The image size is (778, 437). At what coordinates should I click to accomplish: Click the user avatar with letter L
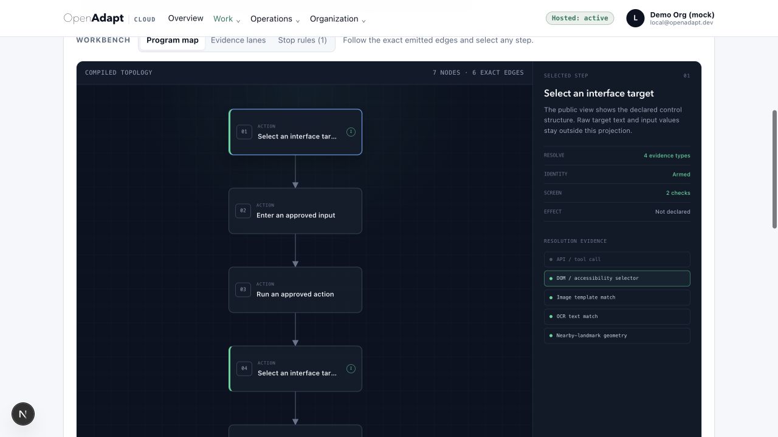(x=635, y=18)
